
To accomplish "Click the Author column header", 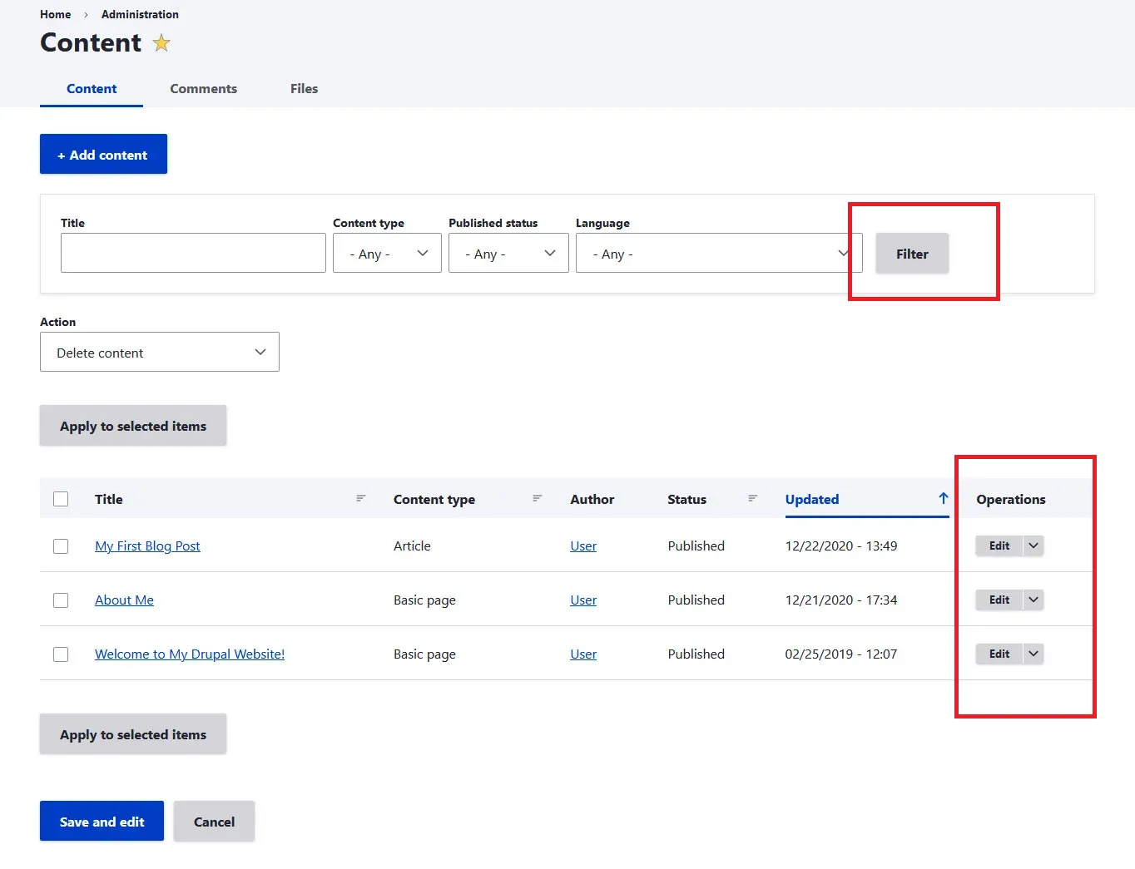I will coord(592,499).
